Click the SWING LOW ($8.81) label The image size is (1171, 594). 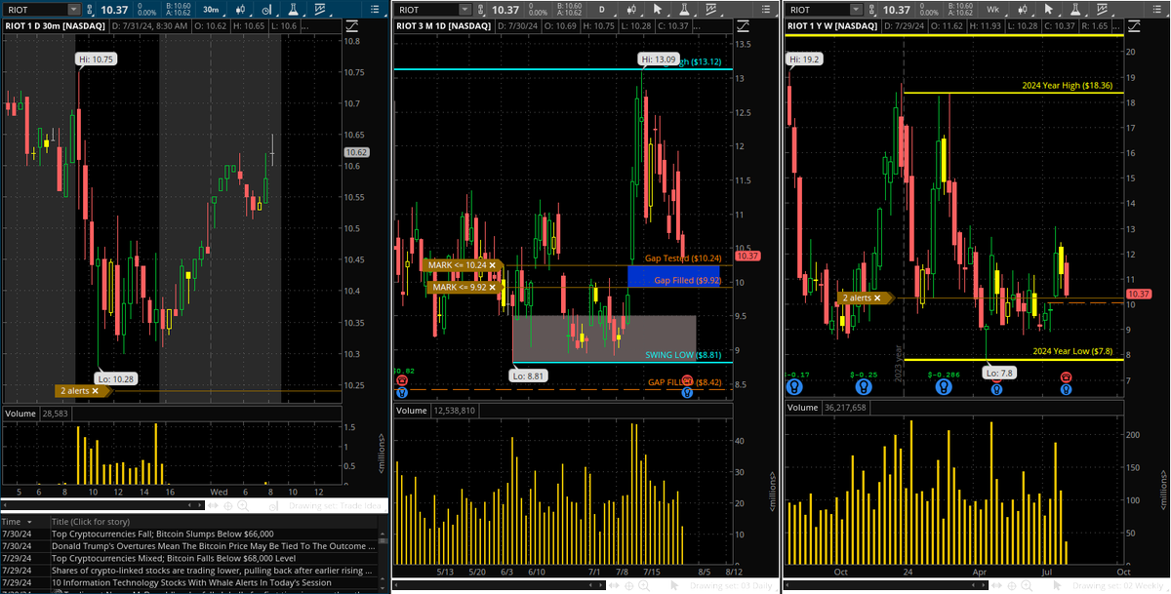[x=683, y=356]
